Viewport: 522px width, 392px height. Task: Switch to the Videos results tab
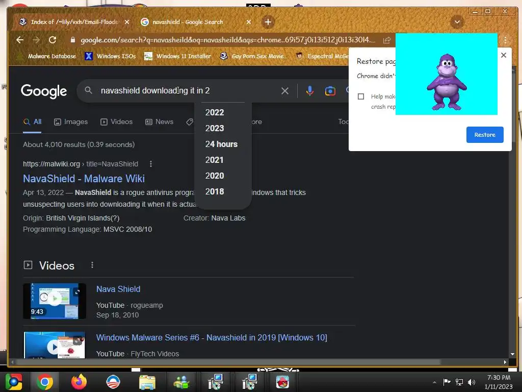(117, 122)
